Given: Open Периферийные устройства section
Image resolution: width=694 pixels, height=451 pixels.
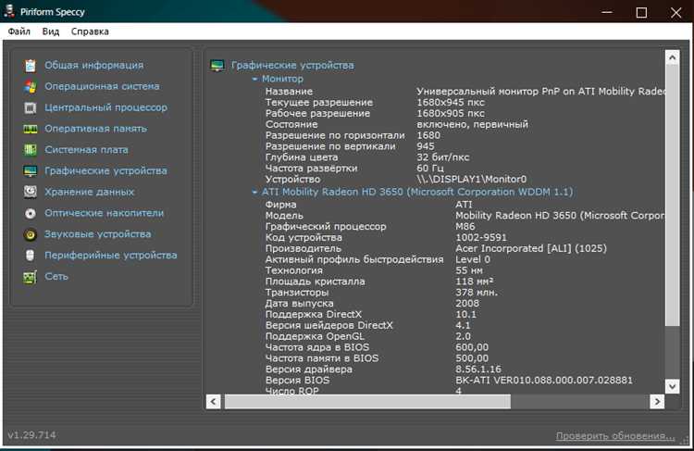Looking at the screenshot, I should tap(111, 256).
